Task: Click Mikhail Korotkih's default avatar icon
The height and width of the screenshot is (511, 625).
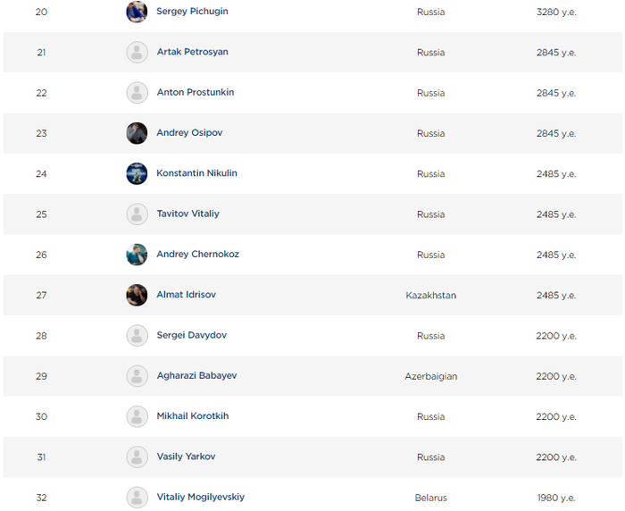Action: pos(137,416)
